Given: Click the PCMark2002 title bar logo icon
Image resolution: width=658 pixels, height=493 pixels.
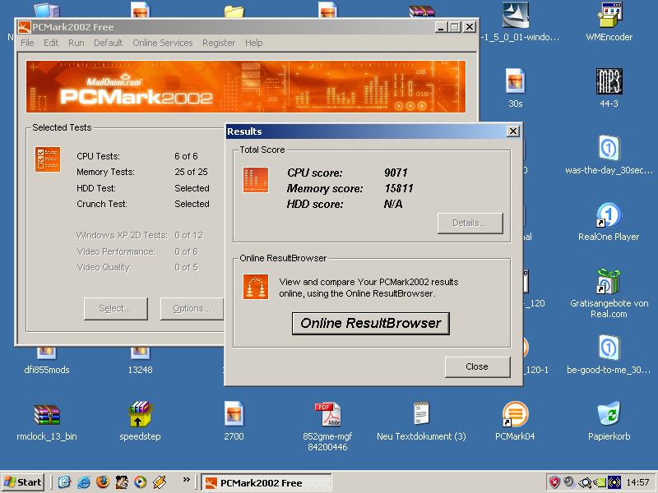Looking at the screenshot, I should pyautogui.click(x=25, y=27).
